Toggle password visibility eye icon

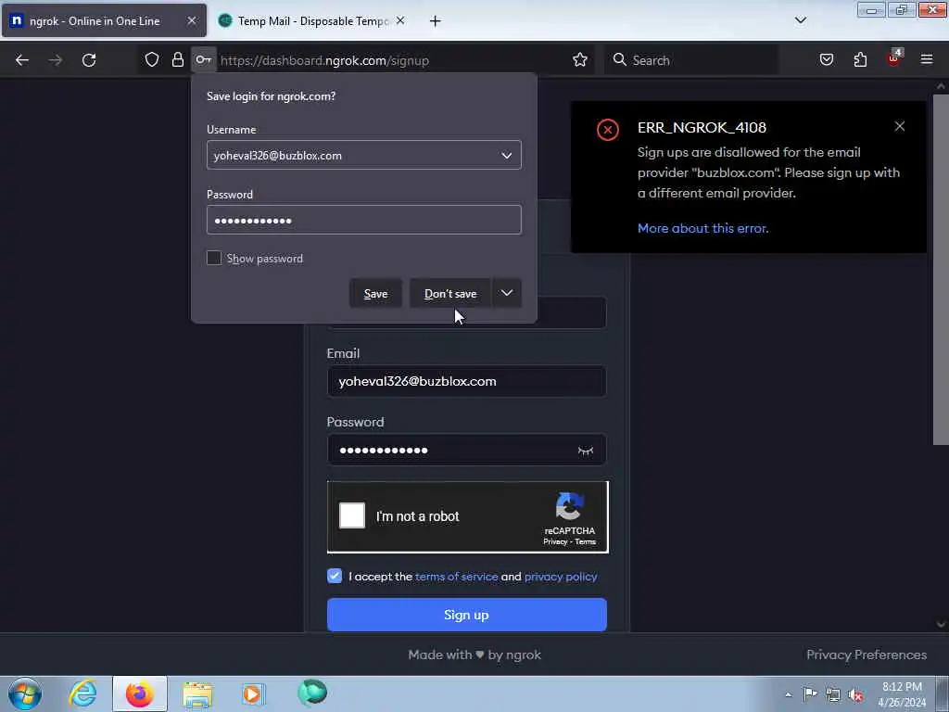point(586,451)
